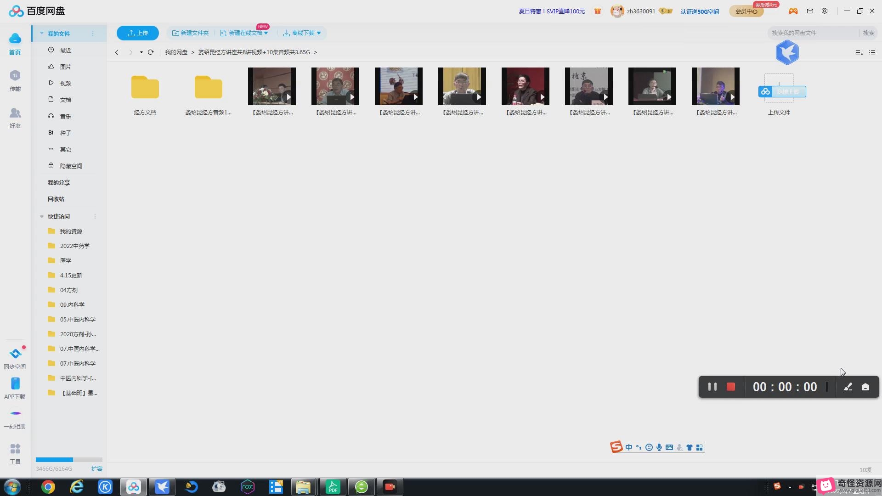882x496 pixels.
Task: Select 视频 category in sidebar
Action: coord(65,83)
